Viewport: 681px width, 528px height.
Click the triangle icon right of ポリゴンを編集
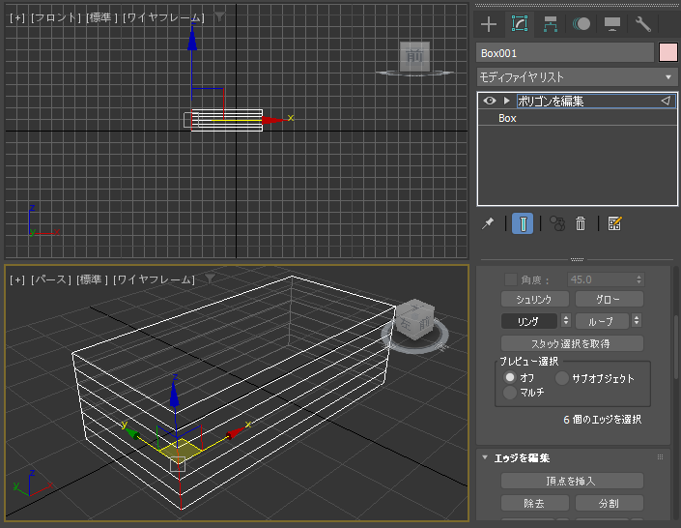click(x=666, y=101)
